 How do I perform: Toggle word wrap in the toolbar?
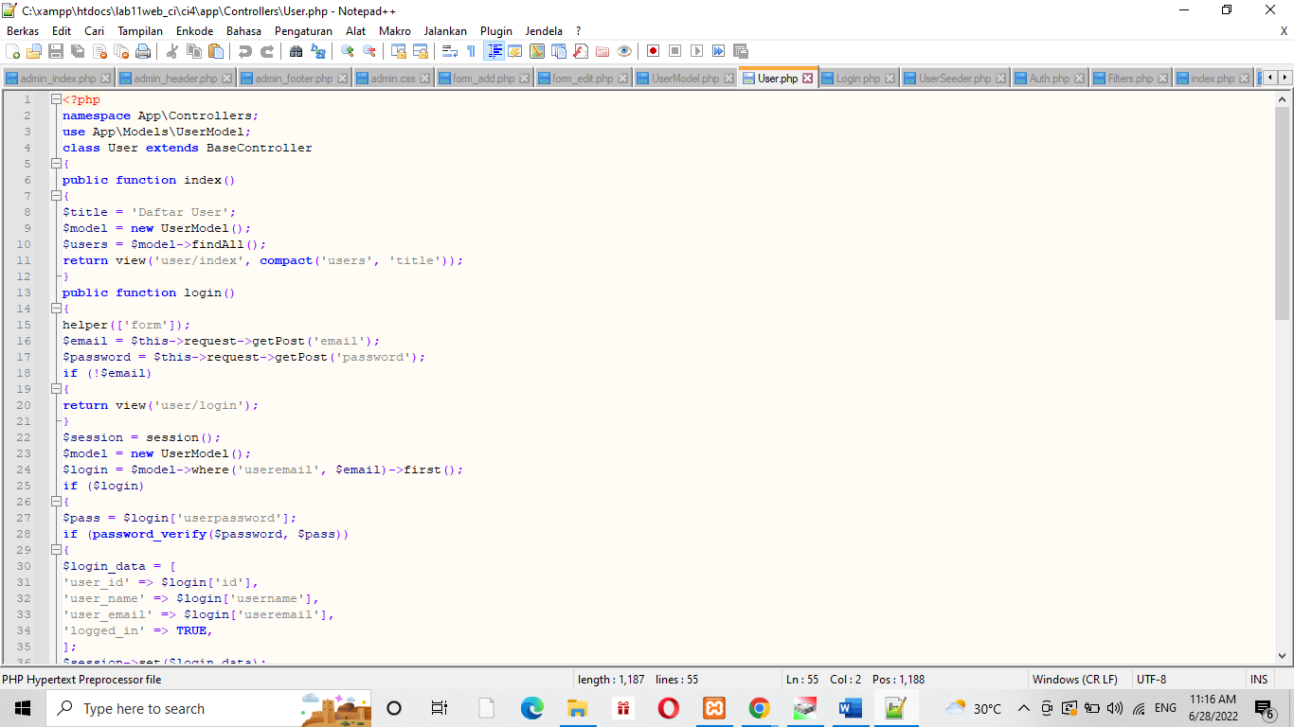pos(449,50)
